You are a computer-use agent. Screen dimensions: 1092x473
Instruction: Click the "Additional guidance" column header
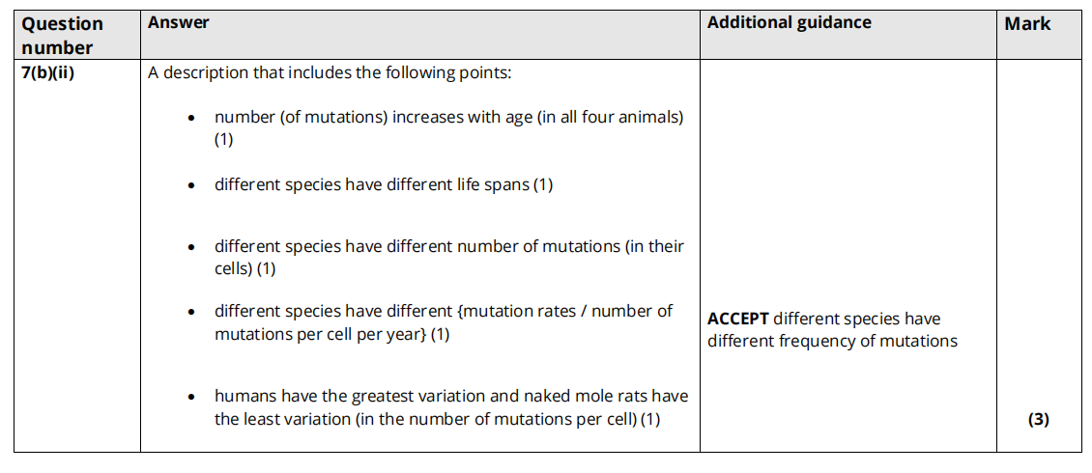point(789,22)
